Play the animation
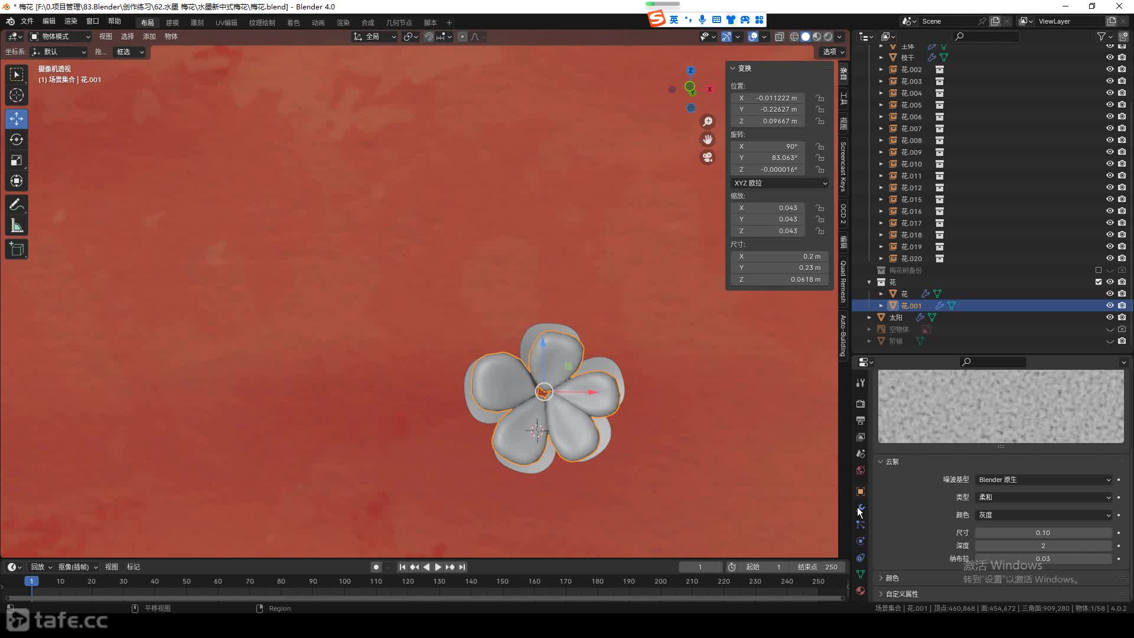 [438, 567]
